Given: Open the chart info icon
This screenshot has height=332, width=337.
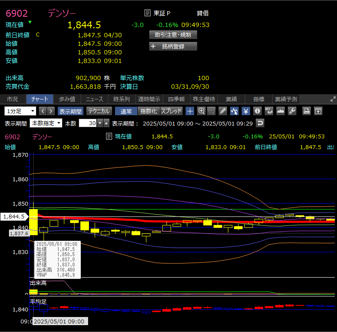Looking at the screenshot, I should click(257, 111).
